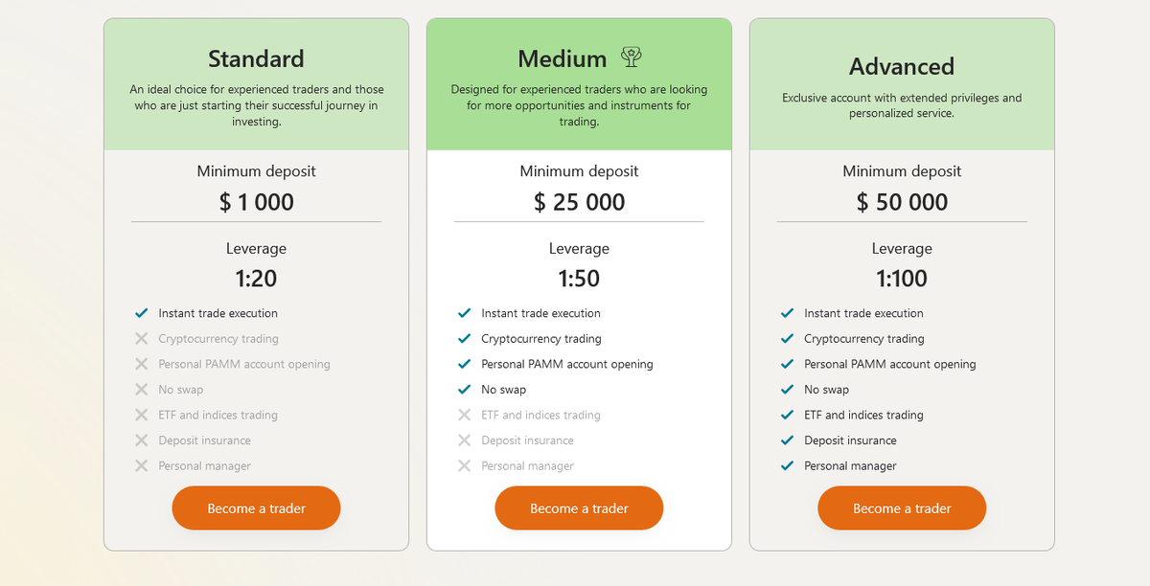
Task: Click checkmark beside Advanced Personal manager
Action: click(x=788, y=466)
